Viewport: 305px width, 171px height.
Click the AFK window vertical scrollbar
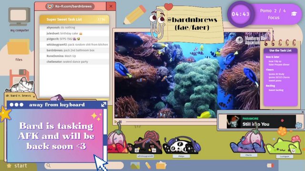point(105,135)
